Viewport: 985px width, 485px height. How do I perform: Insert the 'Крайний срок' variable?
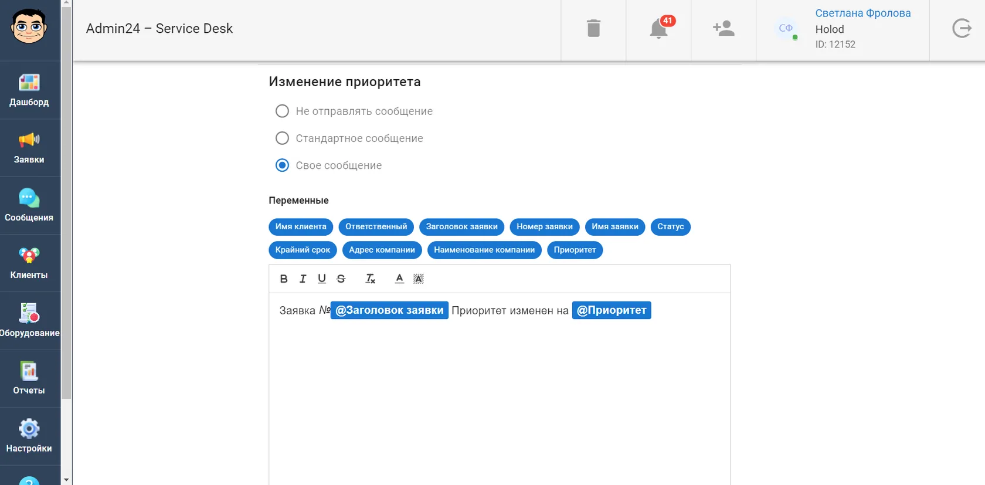pos(303,250)
